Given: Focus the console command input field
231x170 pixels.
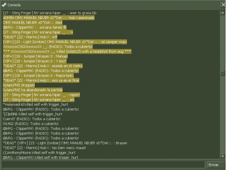Looking at the screenshot, I should 103,165.
